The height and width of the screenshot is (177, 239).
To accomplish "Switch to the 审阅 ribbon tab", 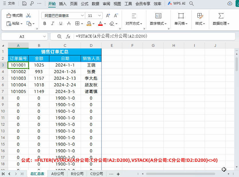I will 106,4.
